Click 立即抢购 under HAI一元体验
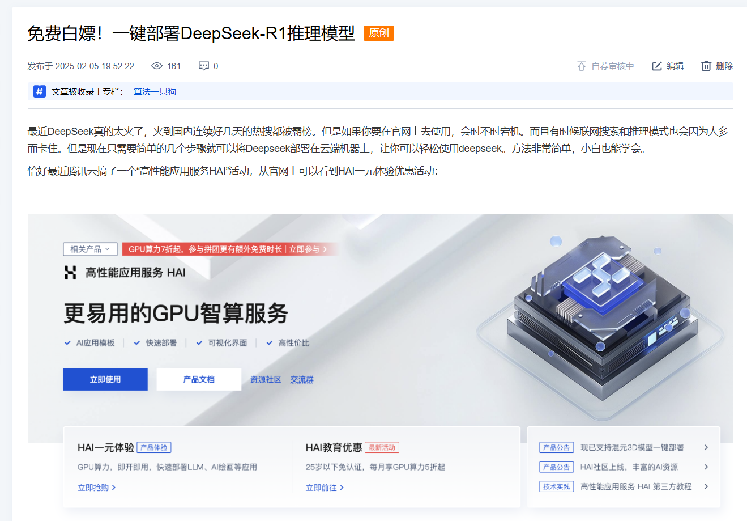Image resolution: width=747 pixels, height=521 pixels. (x=97, y=488)
